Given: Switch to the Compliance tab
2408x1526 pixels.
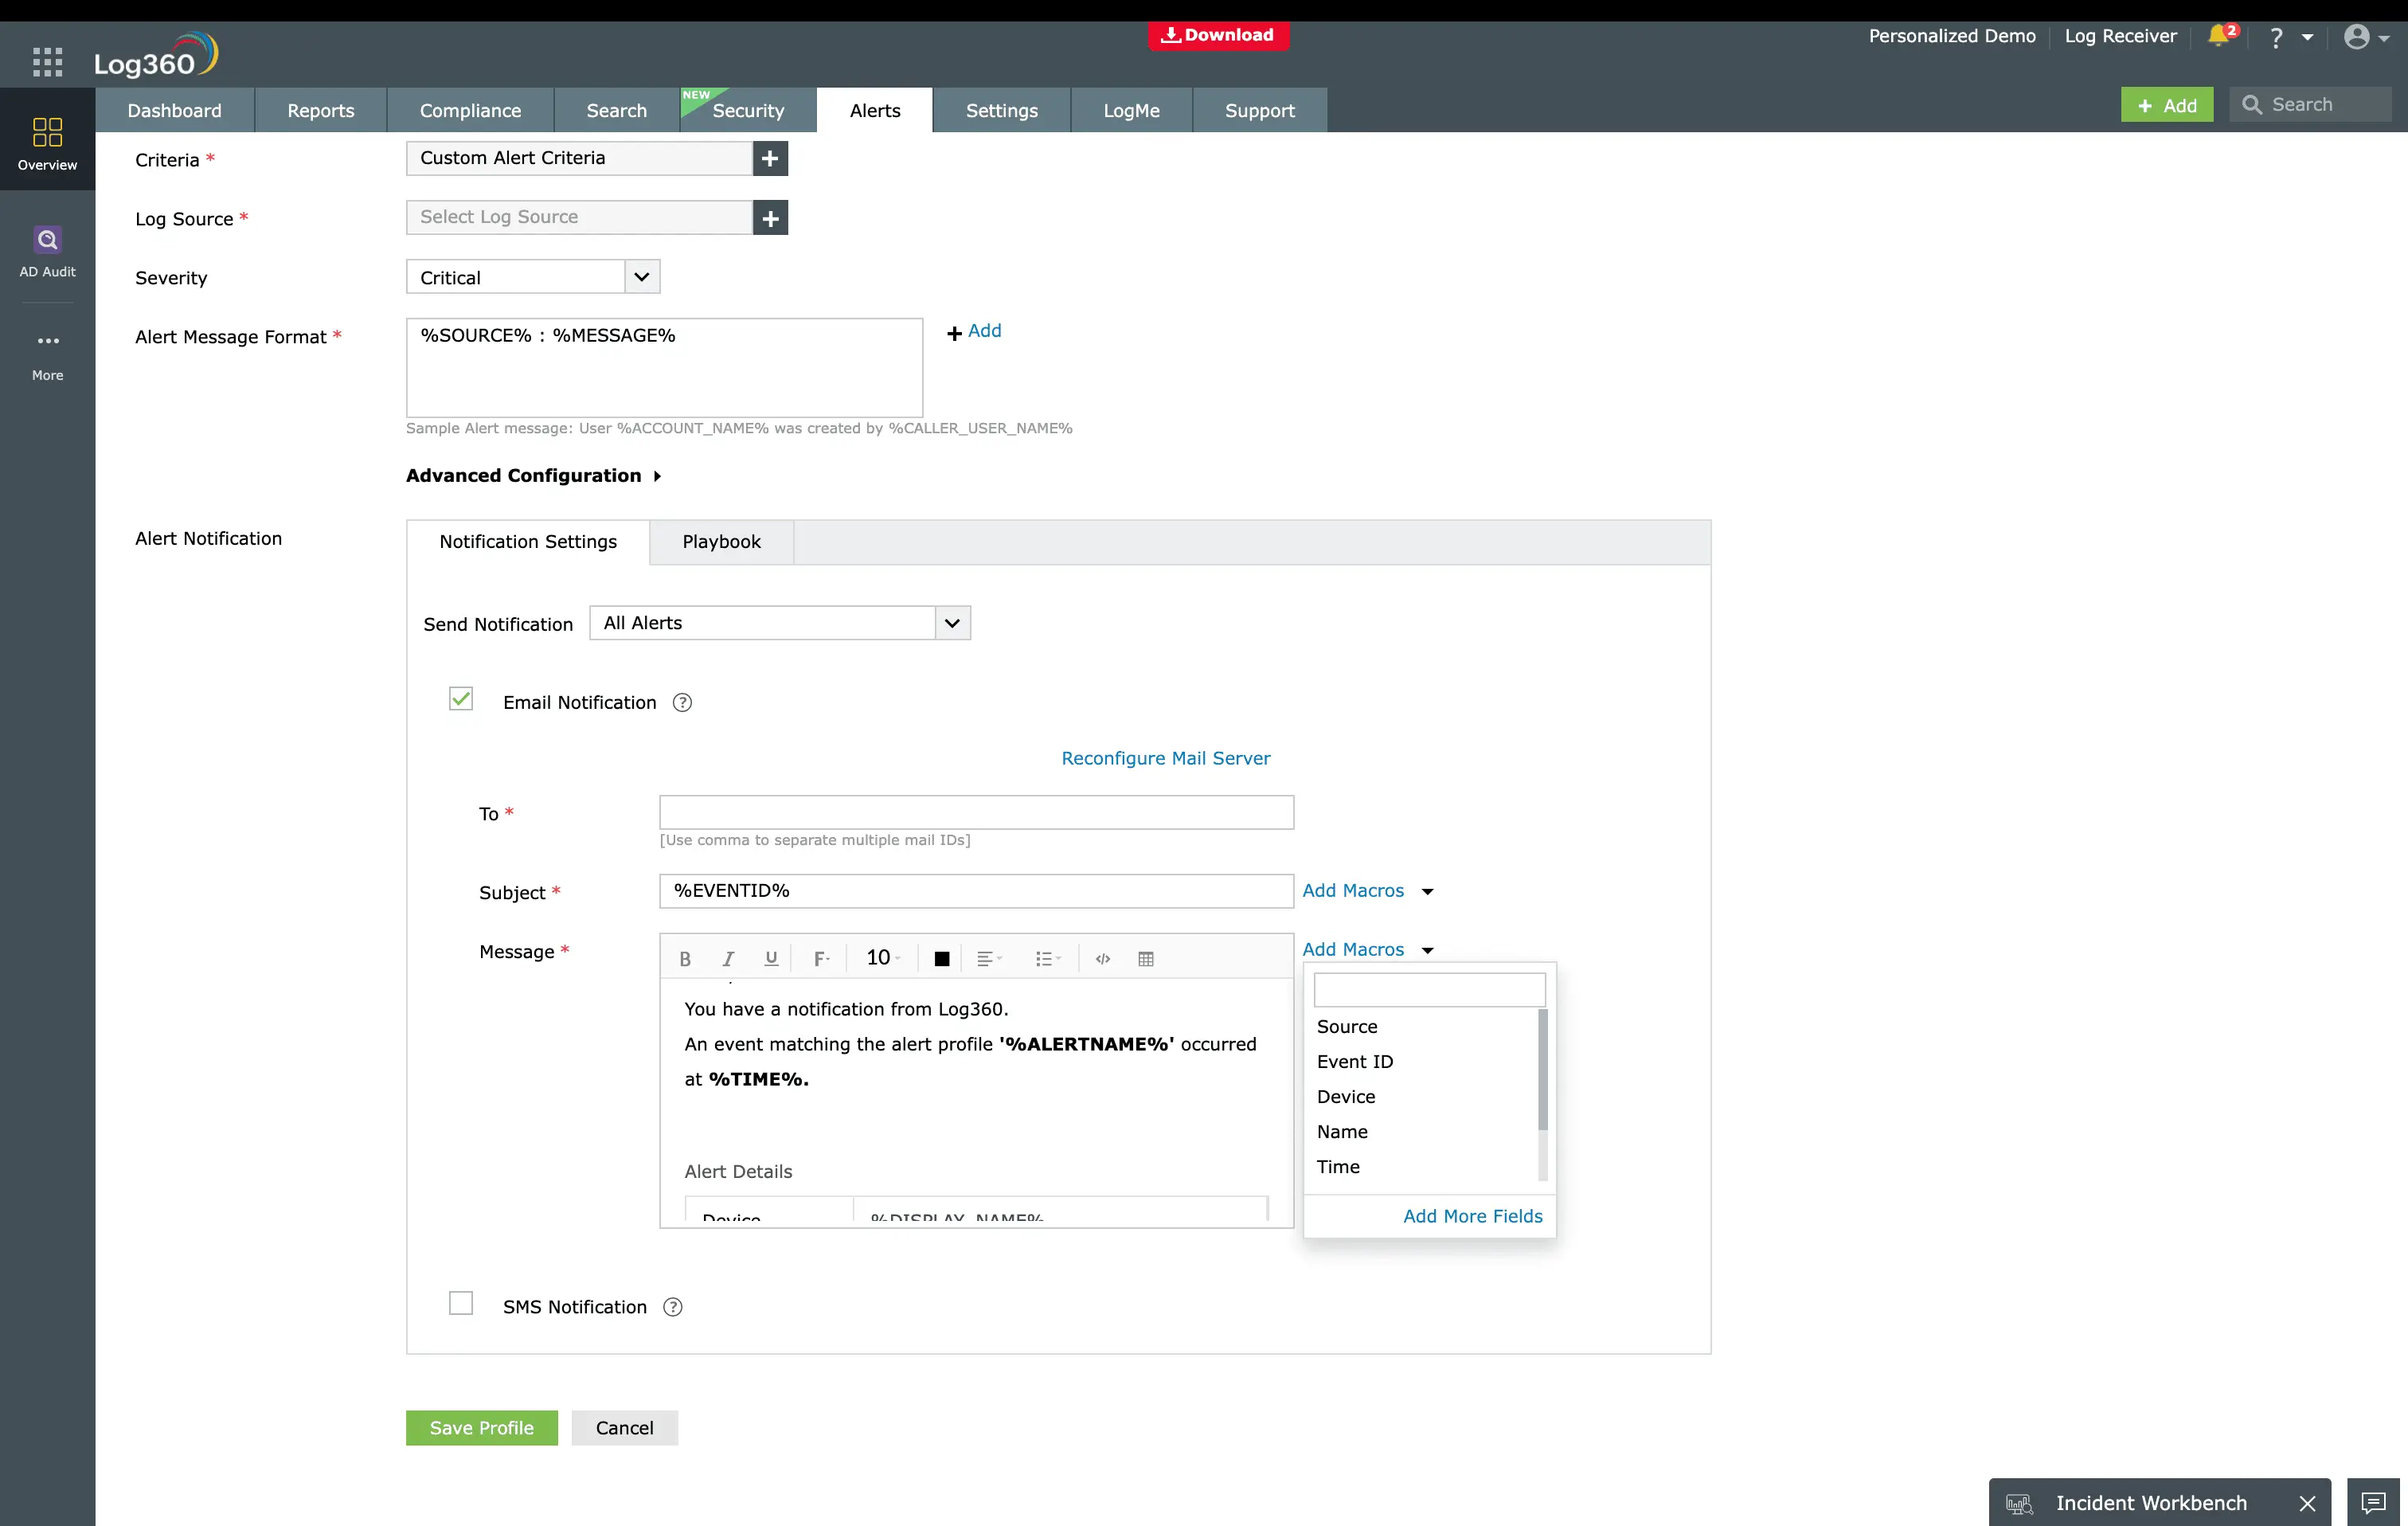Looking at the screenshot, I should click(x=470, y=110).
